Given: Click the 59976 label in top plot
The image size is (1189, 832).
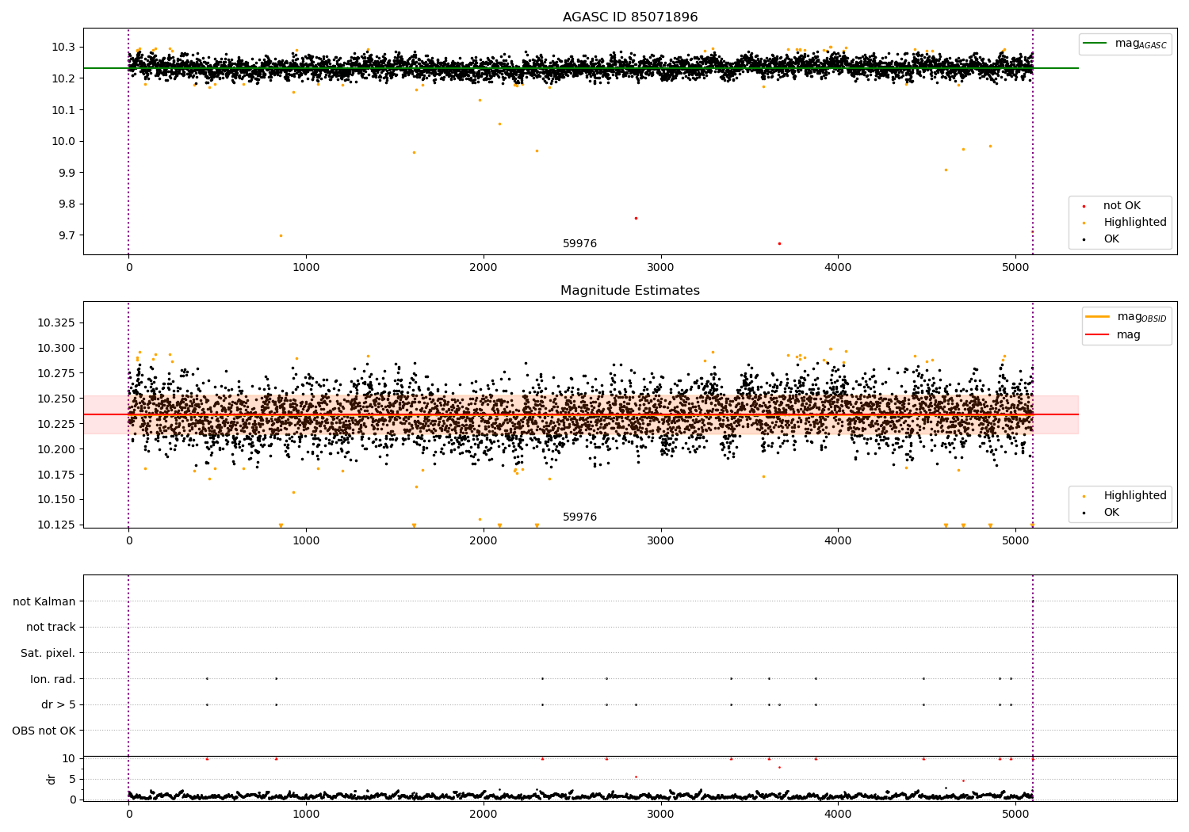Looking at the screenshot, I should (579, 244).
